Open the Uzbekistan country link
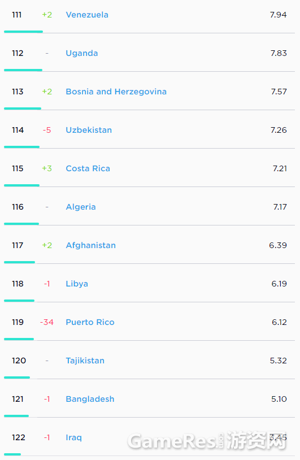This screenshot has height=460, width=300. click(89, 130)
